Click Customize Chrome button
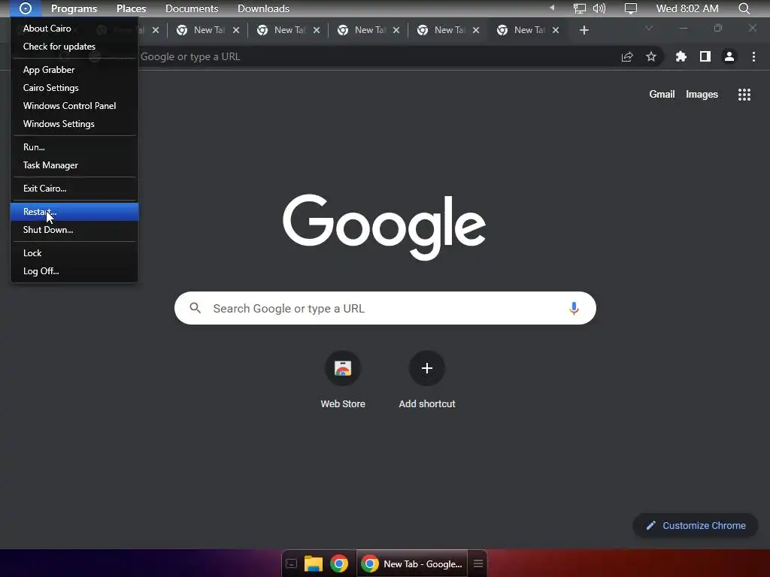The height and width of the screenshot is (577, 770). tap(696, 525)
